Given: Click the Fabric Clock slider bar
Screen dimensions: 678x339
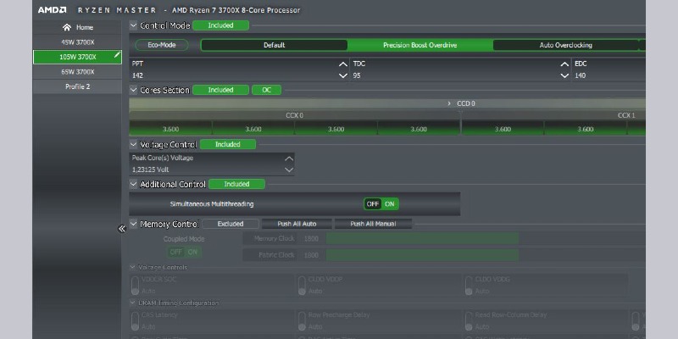Looking at the screenshot, I should (x=422, y=255).
